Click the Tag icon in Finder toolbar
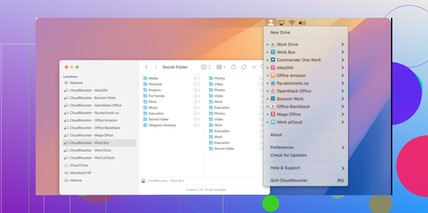428x213 pixels. pos(244,67)
